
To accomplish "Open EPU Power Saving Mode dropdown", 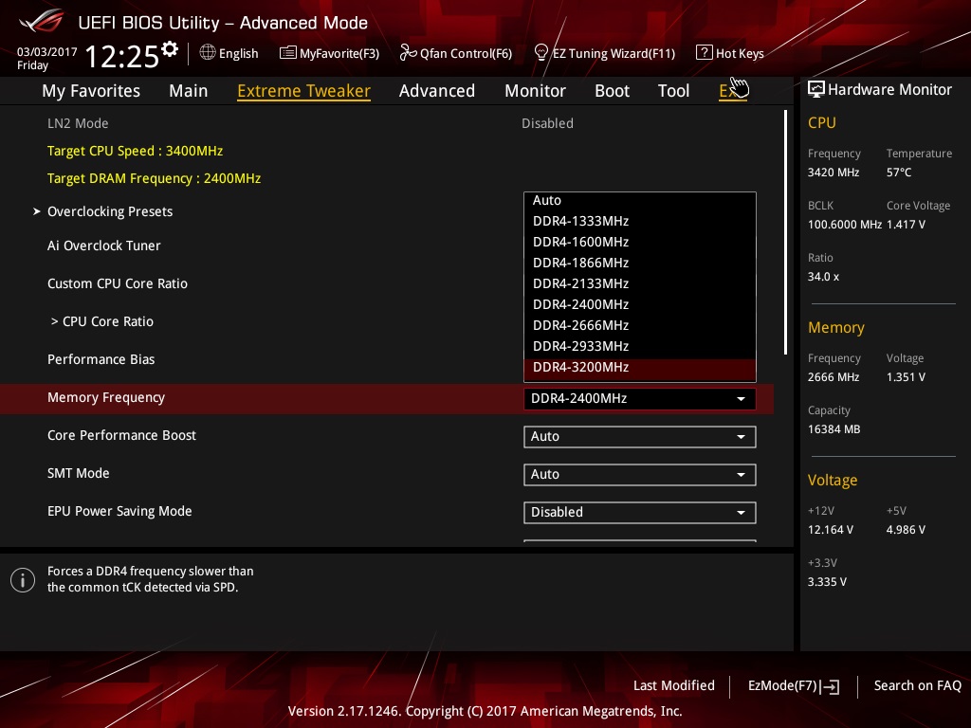I will [x=640, y=512].
